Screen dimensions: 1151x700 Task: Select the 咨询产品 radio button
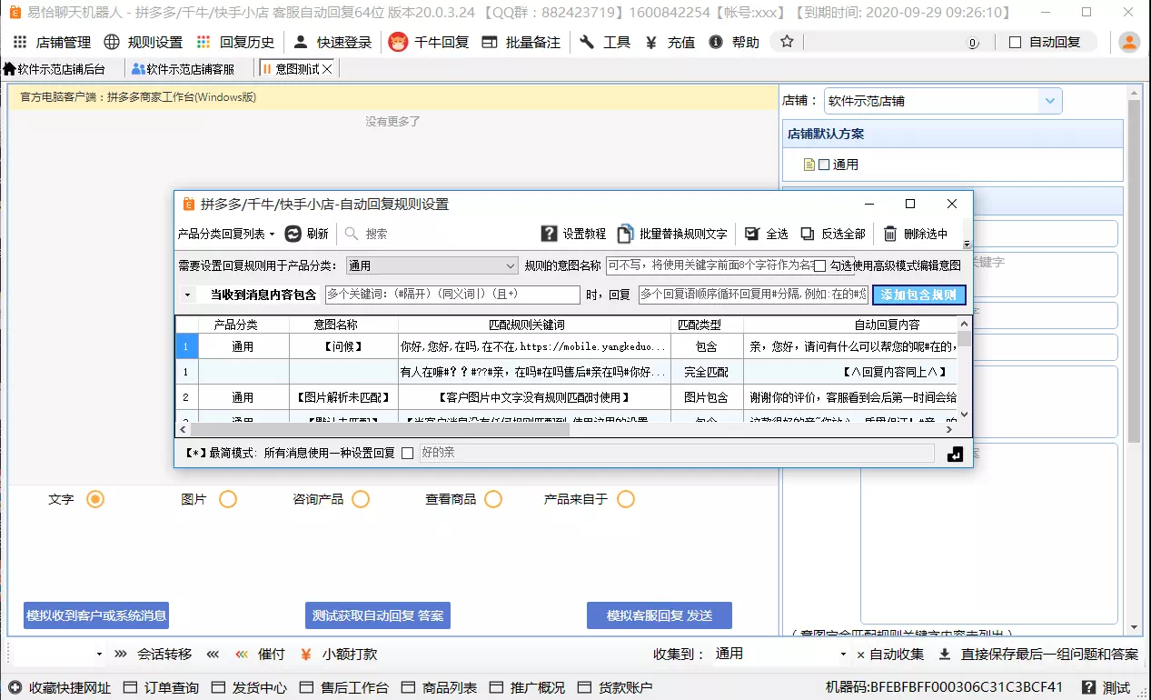click(x=361, y=499)
